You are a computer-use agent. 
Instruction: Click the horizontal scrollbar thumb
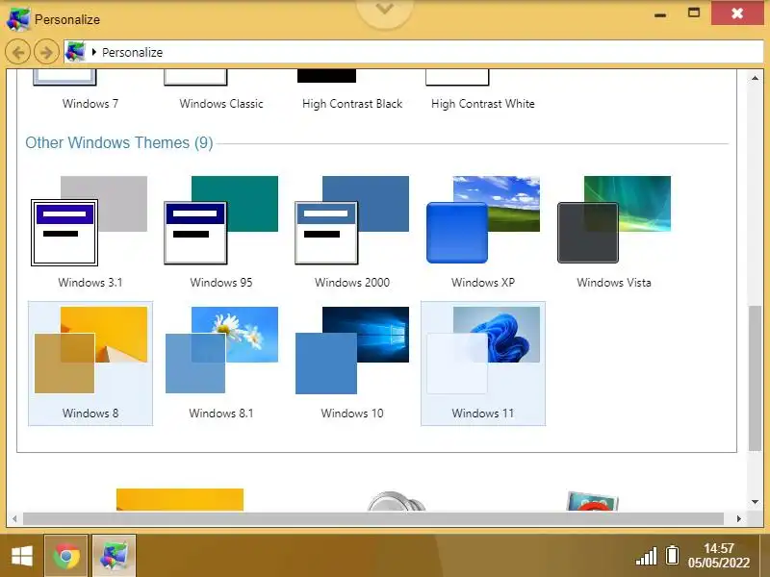tap(373, 518)
